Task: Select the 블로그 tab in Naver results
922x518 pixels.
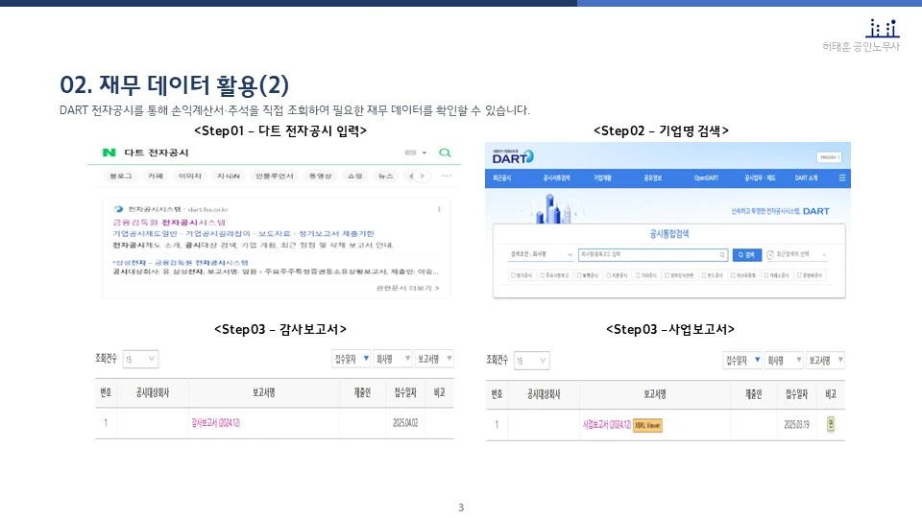Action: 121,176
